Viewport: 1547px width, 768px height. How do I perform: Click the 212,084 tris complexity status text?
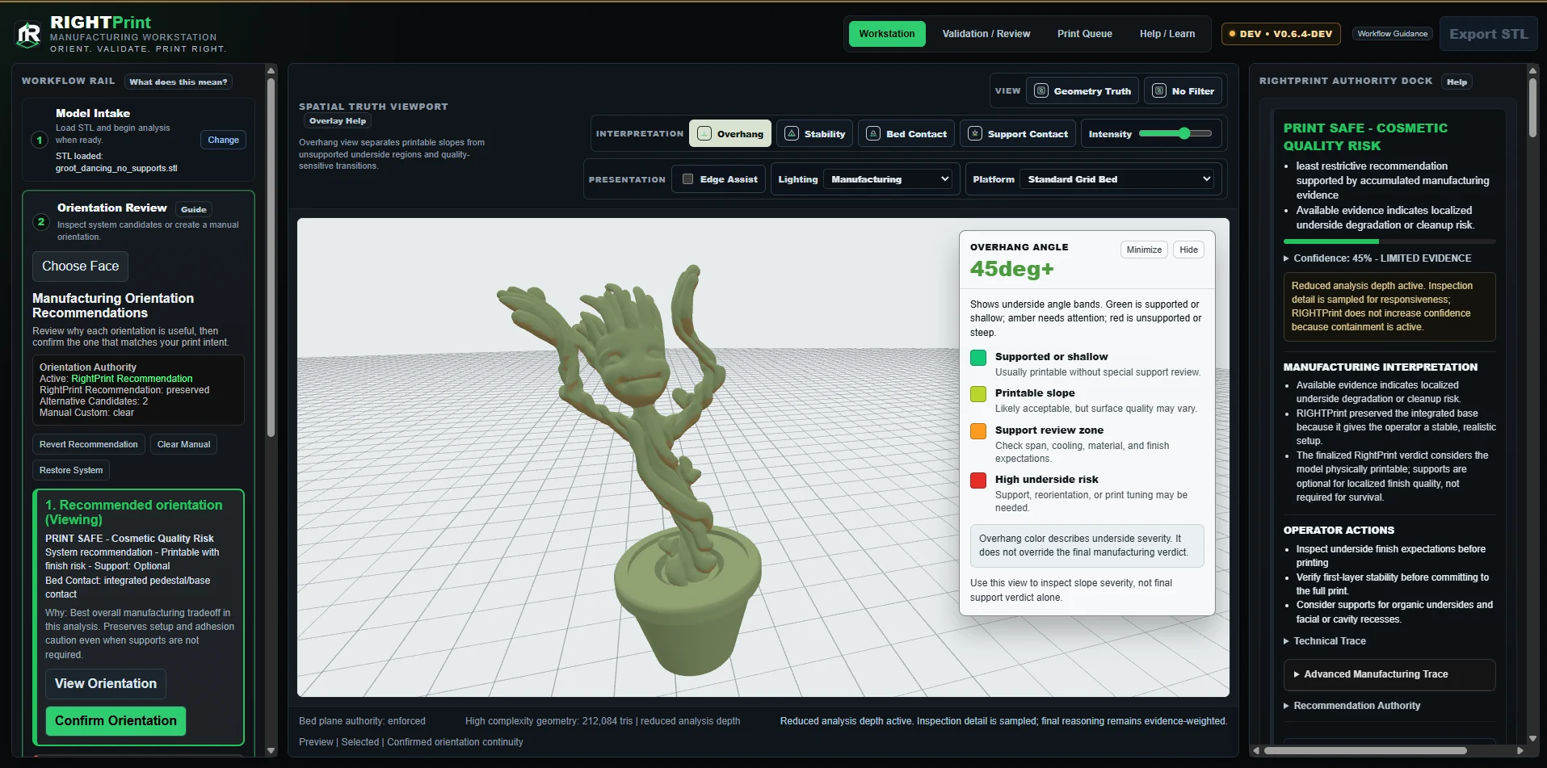tap(603, 721)
